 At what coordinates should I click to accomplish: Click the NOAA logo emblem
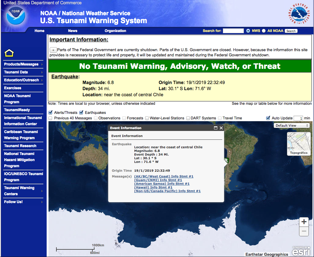click(16, 16)
